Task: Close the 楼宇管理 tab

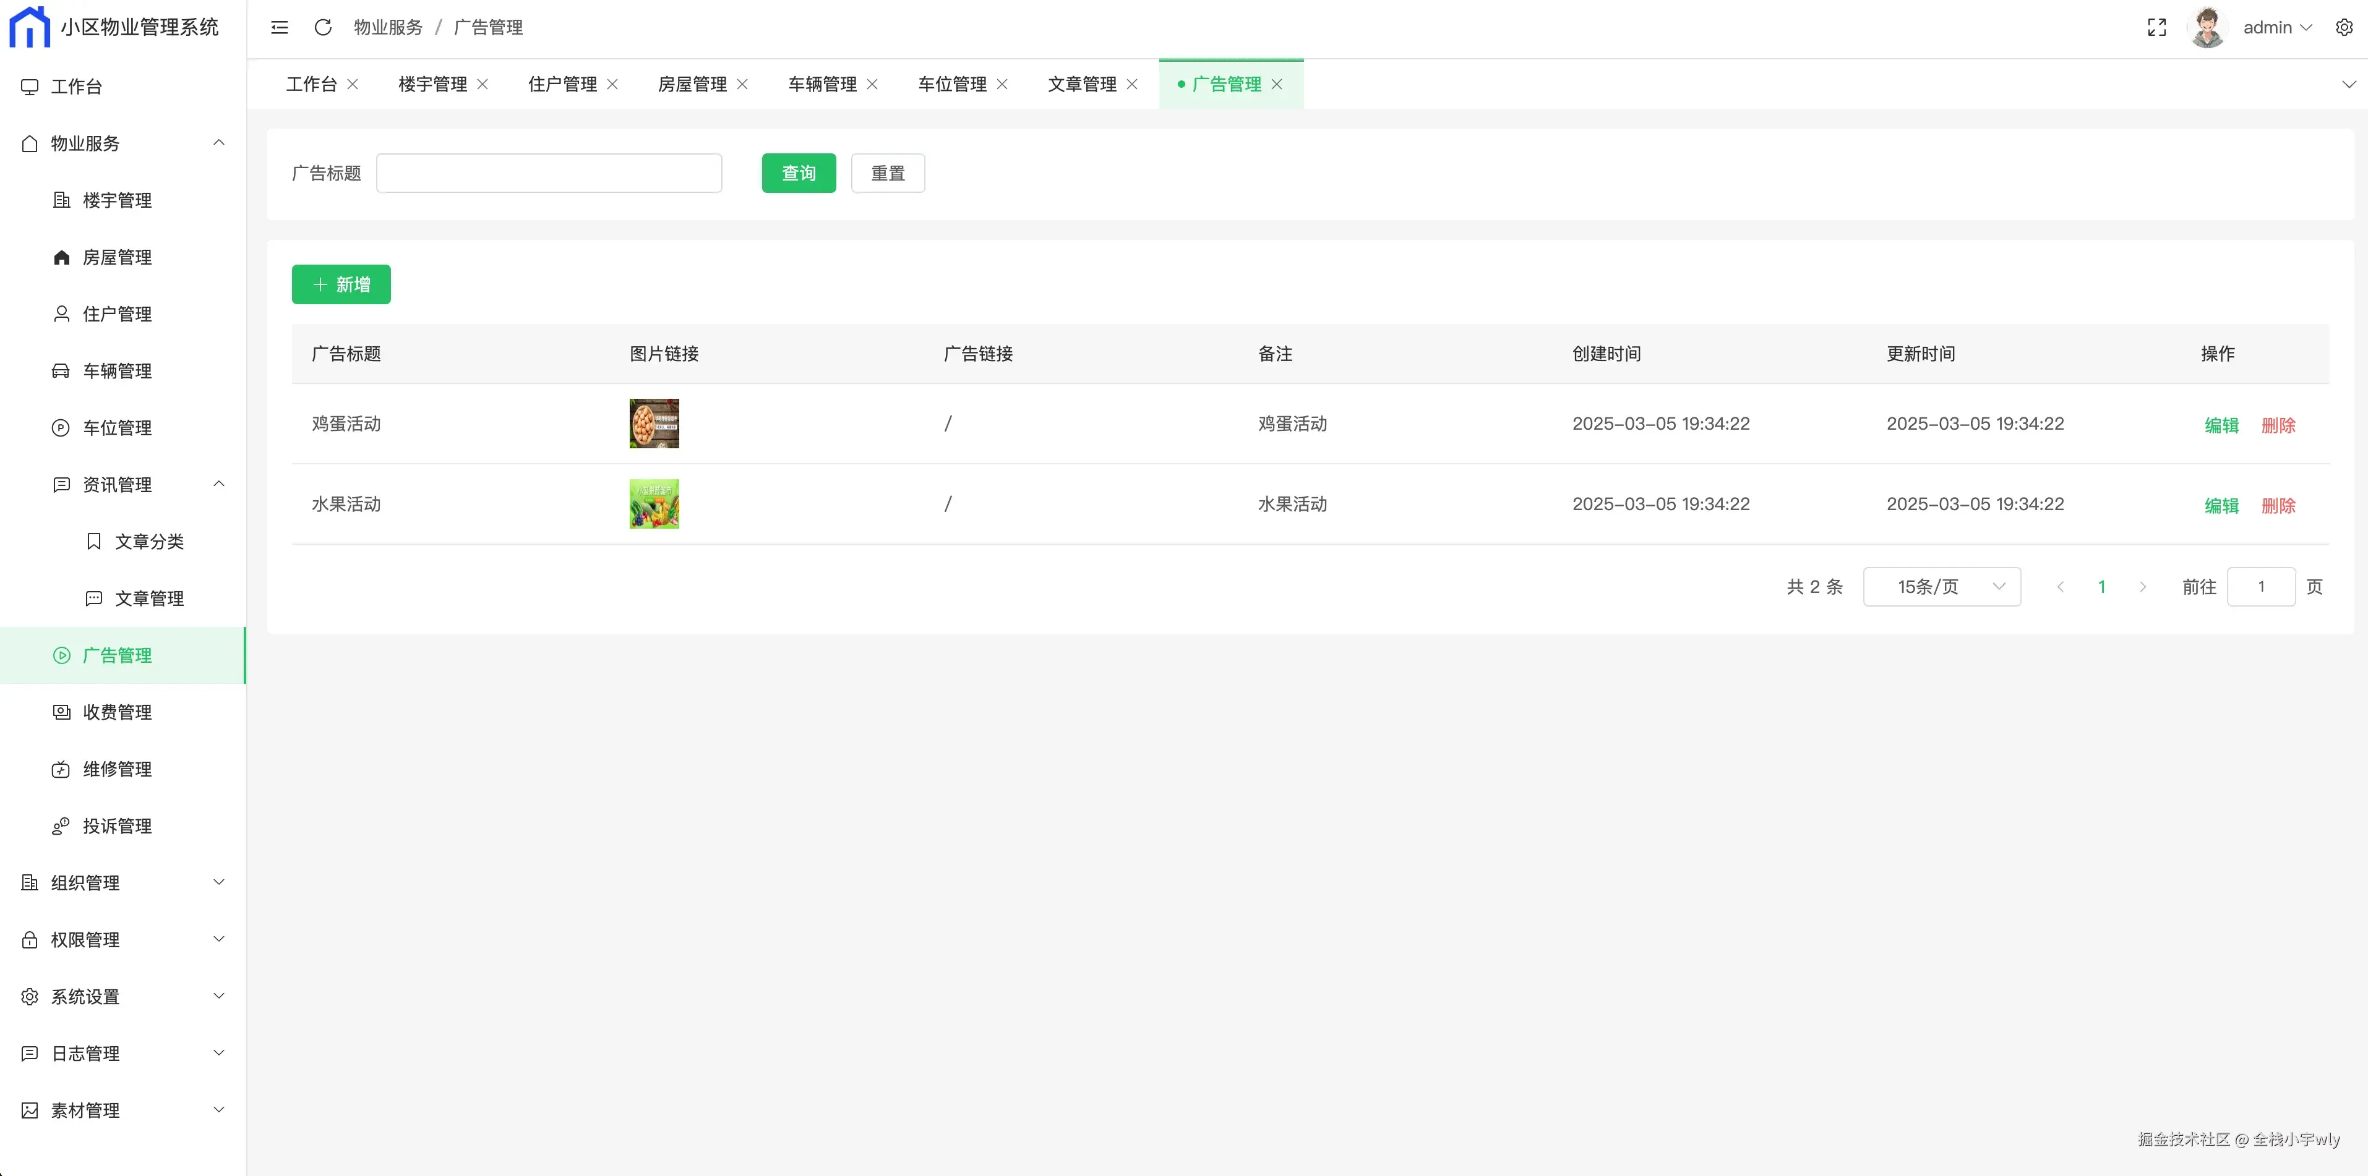Action: click(x=483, y=85)
